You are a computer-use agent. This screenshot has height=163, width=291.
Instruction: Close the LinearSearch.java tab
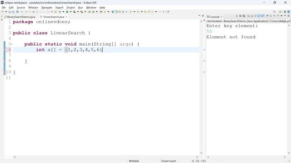(x=66, y=17)
